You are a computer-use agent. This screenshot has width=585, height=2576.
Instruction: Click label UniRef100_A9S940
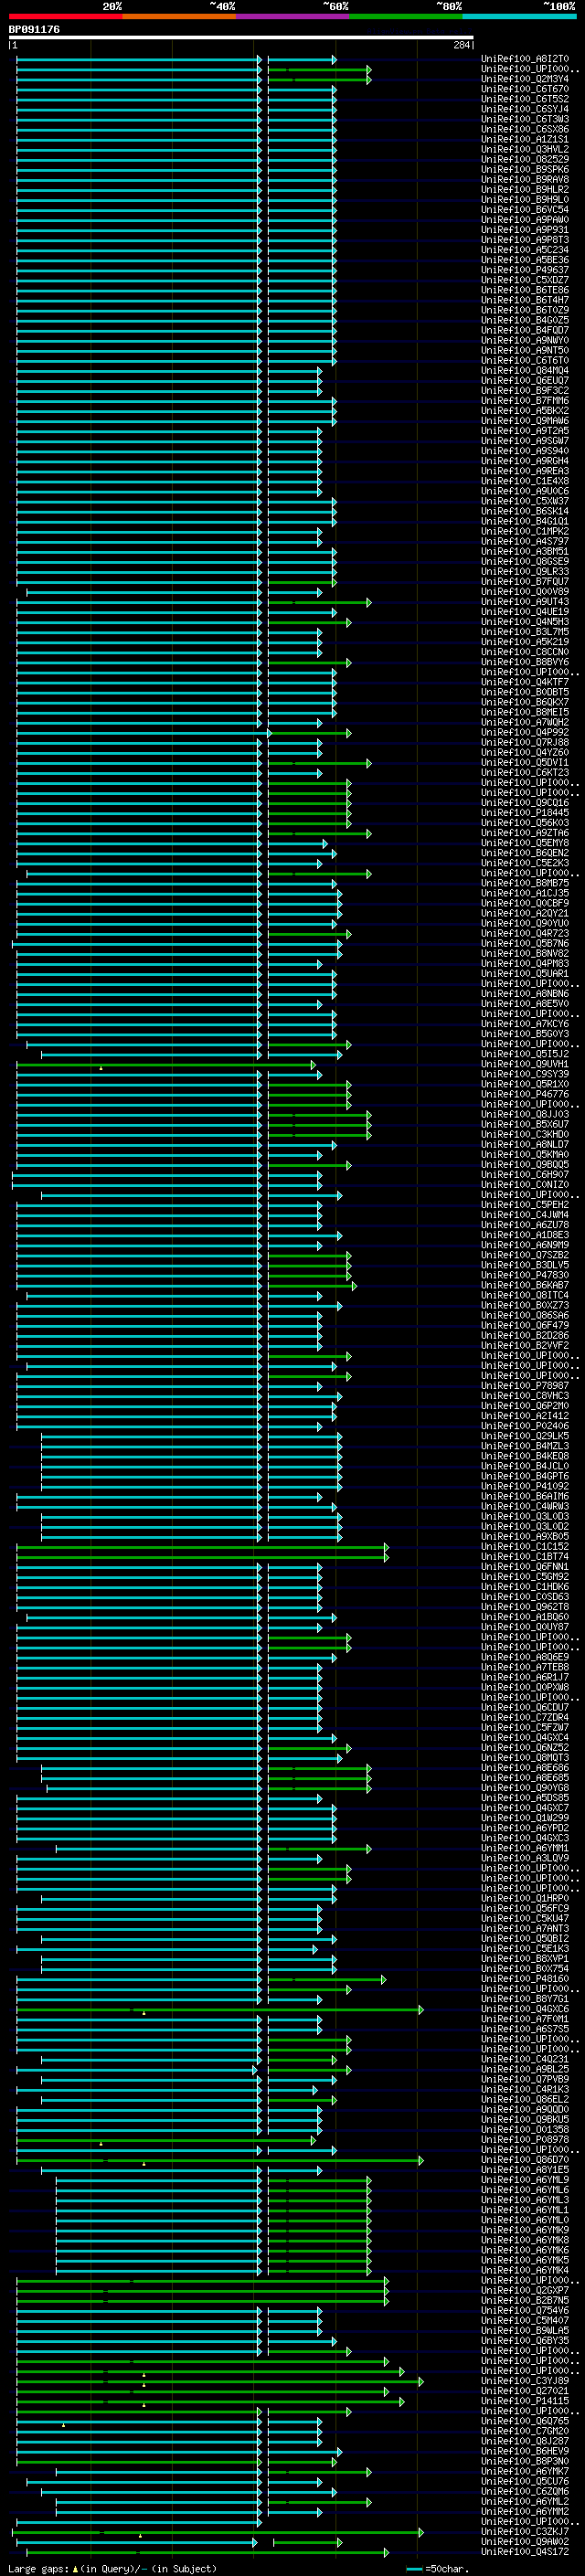coord(525,451)
